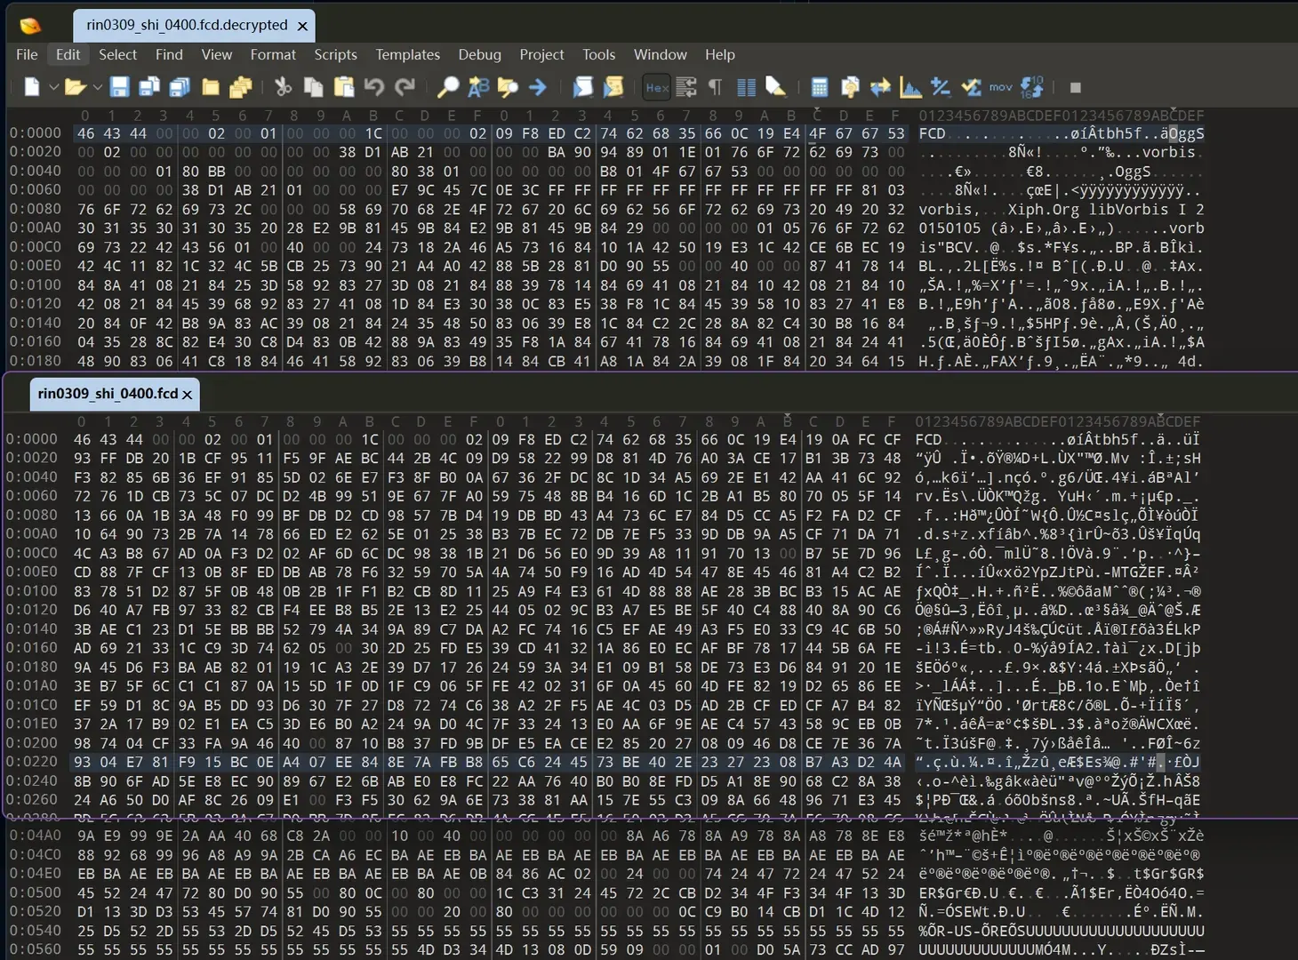This screenshot has width=1298, height=960.
Task: Click the Save As icon
Action: 149,87
